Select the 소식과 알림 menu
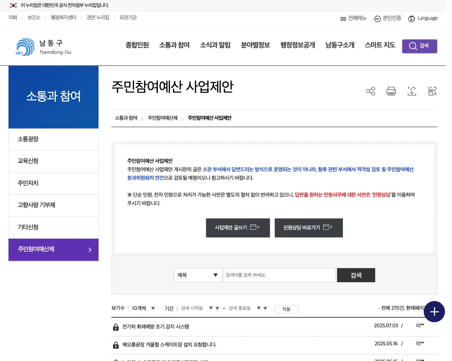The width and height of the screenshot is (452, 361). point(215,45)
